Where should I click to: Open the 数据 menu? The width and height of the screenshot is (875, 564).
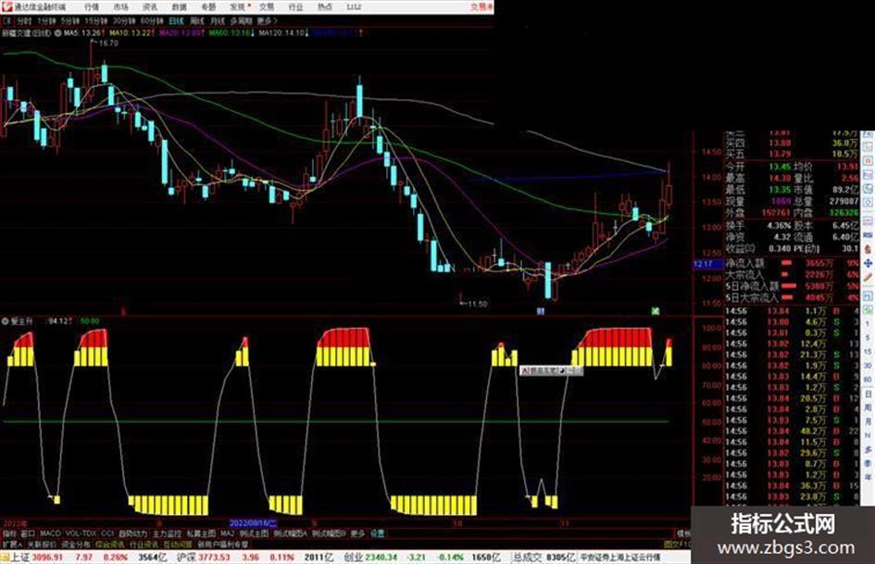pos(179,6)
